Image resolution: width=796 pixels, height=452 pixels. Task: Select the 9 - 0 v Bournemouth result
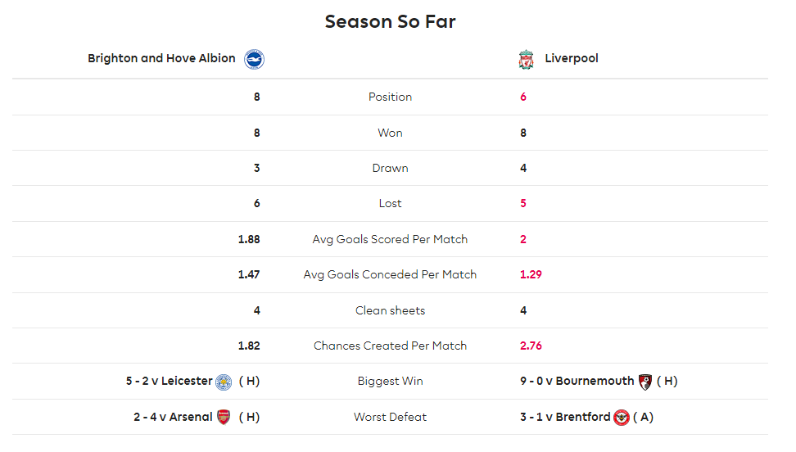coord(577,381)
